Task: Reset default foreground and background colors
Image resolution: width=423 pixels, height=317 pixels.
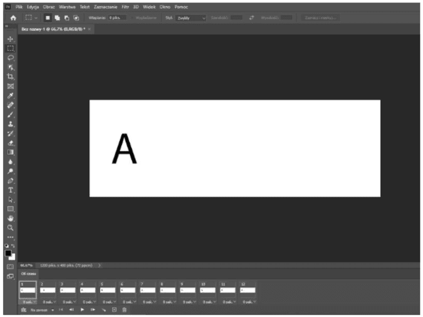Action: (x=7, y=246)
